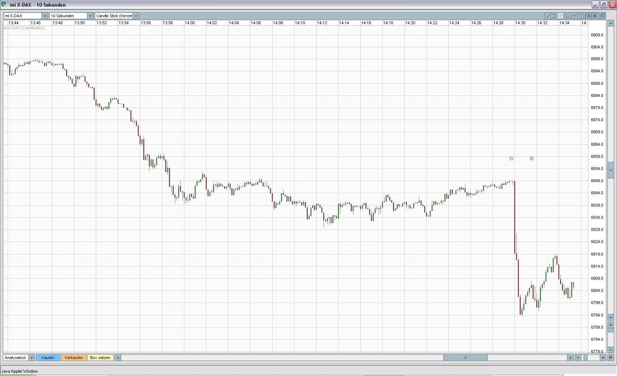This screenshot has height=376, width=617.
Task: Click the vertical scrollbar thumb
Action: click(611, 170)
